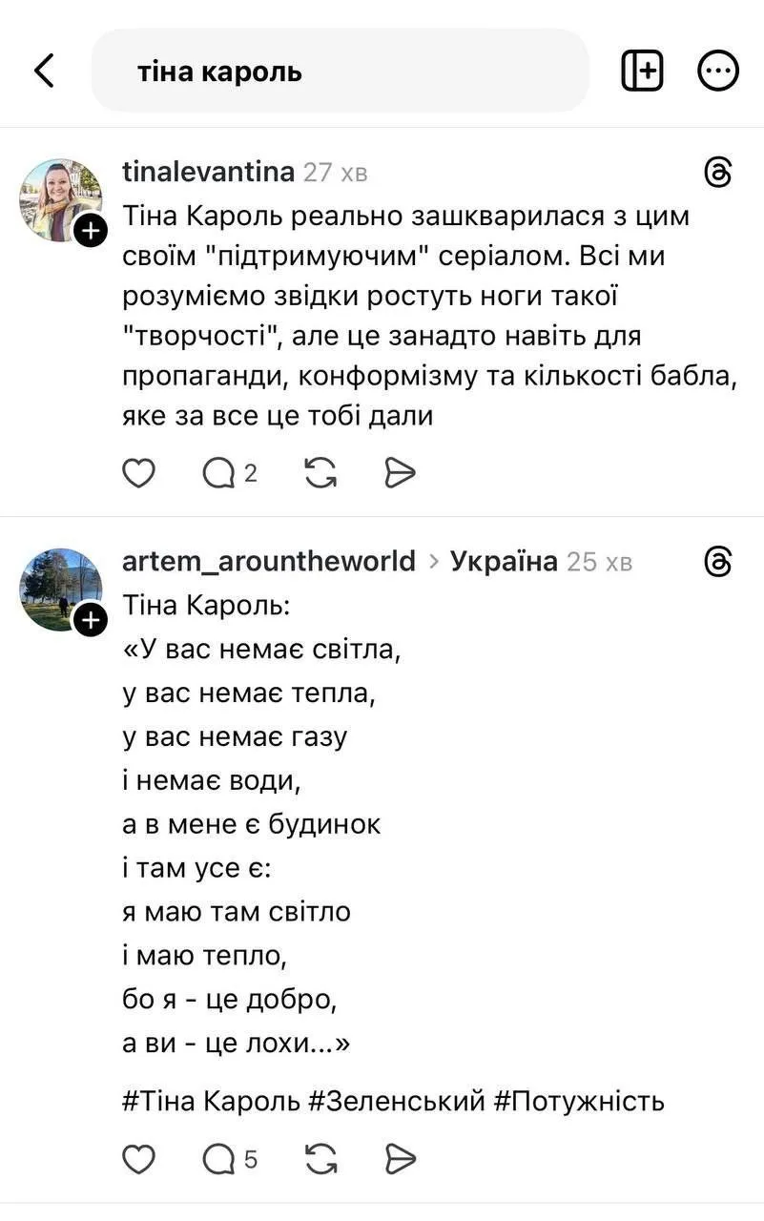Open comments on artem_aroundtheworld post

point(219,1159)
